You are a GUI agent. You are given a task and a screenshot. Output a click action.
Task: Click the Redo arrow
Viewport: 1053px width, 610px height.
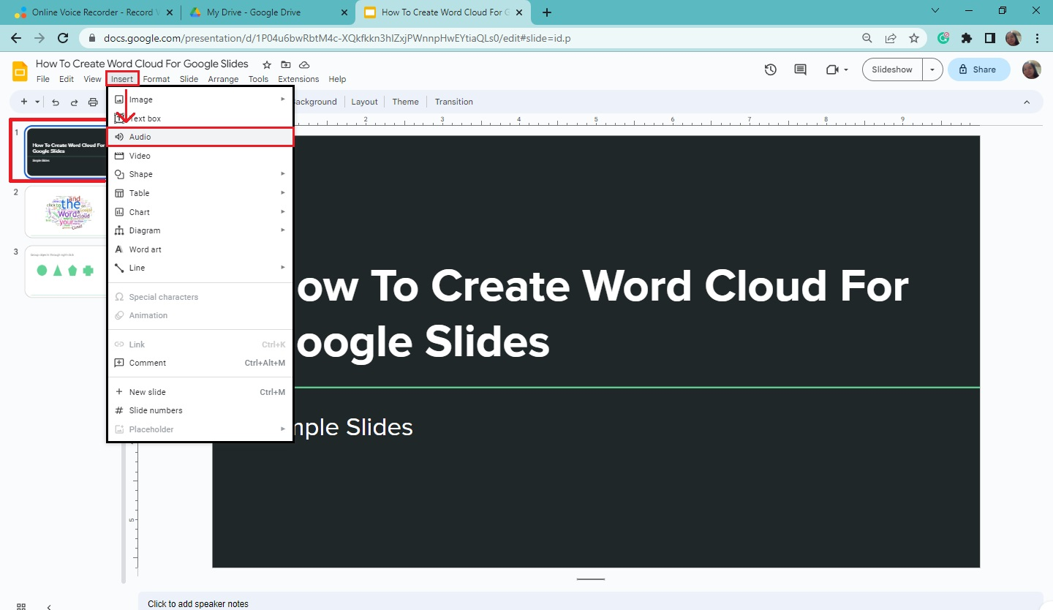(74, 102)
